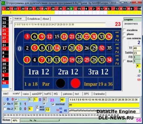This screenshot has width=143, height=124.
Task: Click the Impar bet area
Action: click(91, 84)
